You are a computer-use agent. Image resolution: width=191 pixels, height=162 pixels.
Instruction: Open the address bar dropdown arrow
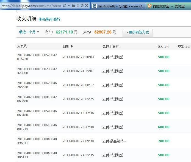69,5
